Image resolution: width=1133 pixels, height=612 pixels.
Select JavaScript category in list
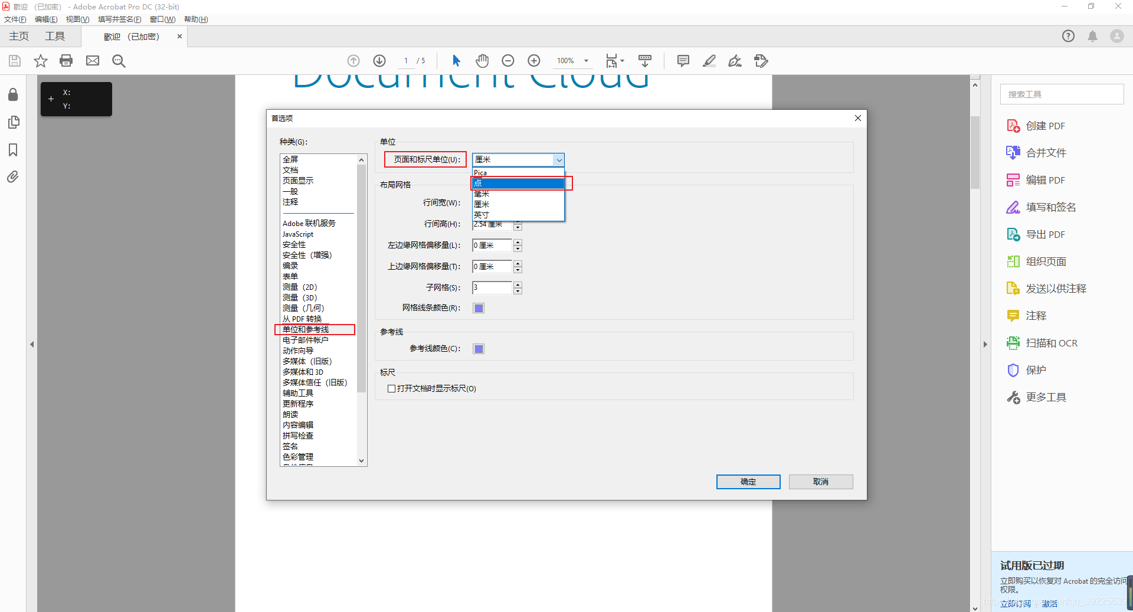tap(298, 234)
